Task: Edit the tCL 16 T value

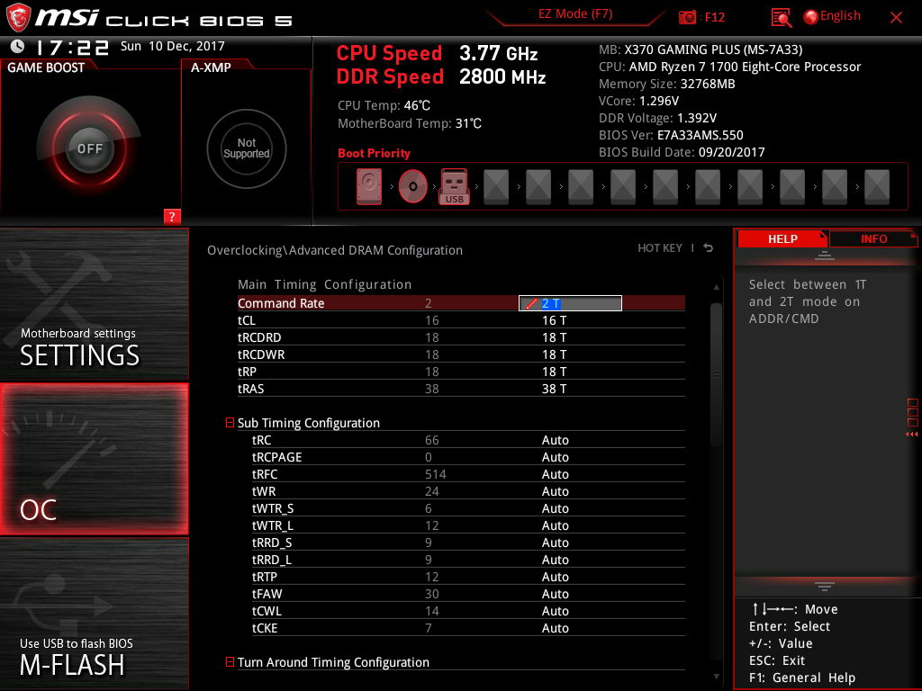Action: click(x=554, y=320)
